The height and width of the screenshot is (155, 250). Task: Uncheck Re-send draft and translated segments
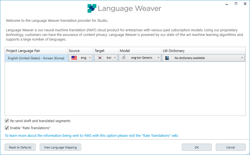pos(7,121)
